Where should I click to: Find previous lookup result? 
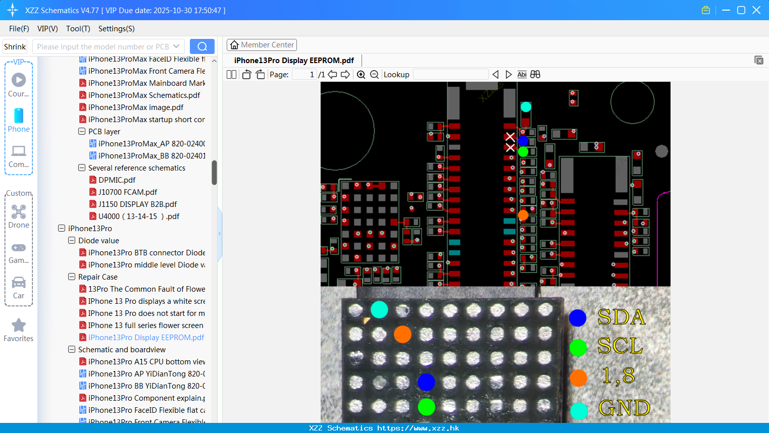tap(495, 74)
